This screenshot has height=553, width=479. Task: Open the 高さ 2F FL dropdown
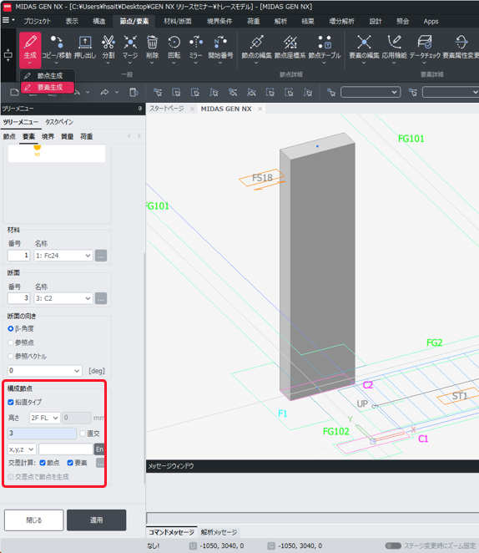click(45, 418)
